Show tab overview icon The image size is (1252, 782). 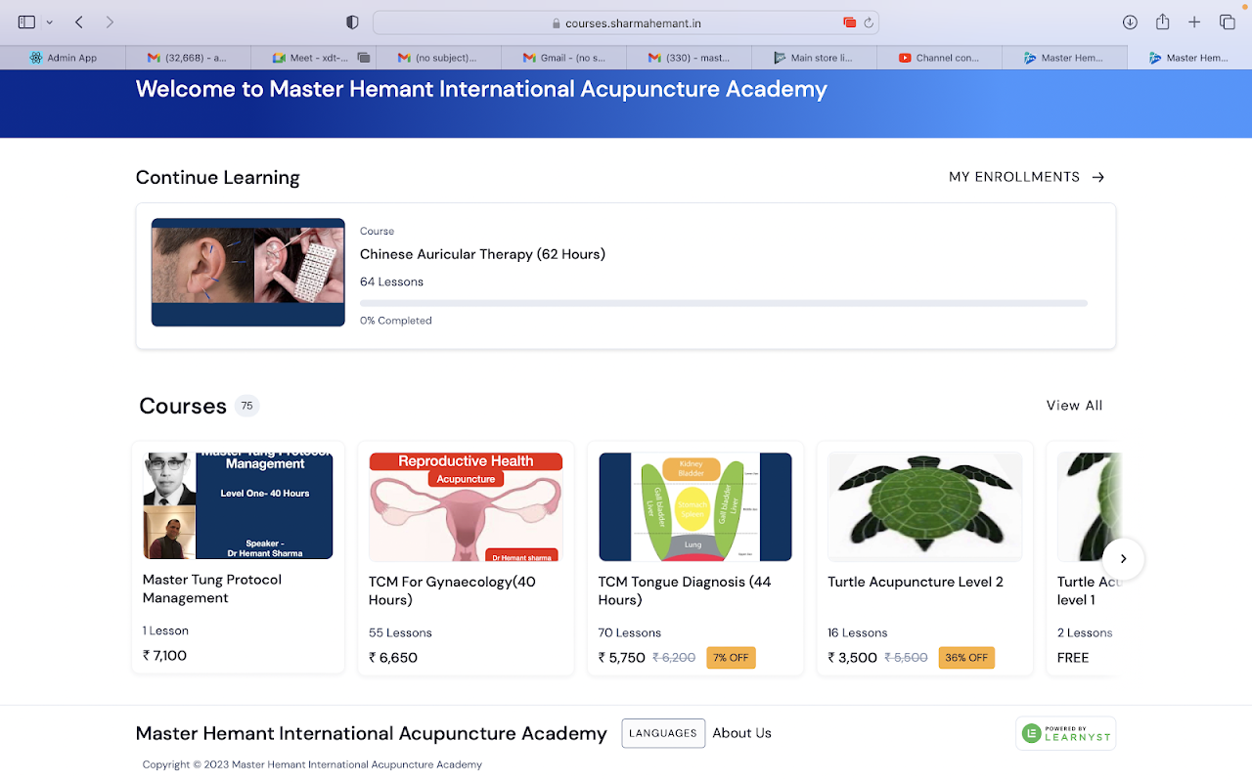tap(1227, 22)
